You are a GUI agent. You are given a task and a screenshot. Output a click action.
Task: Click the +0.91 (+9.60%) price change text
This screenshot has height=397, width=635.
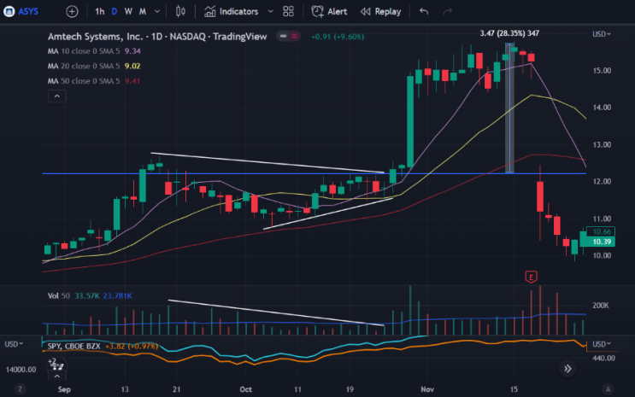[x=338, y=37]
